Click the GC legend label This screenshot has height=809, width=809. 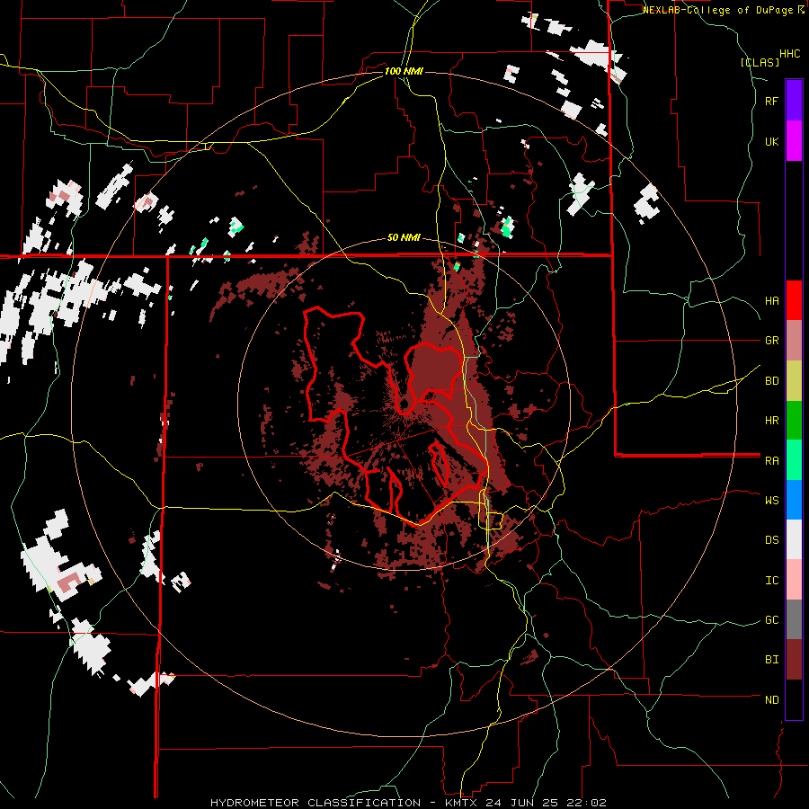(x=771, y=620)
